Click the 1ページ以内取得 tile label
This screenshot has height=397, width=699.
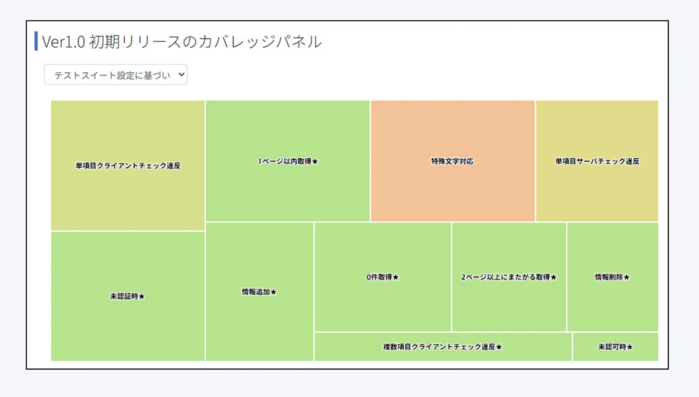[284, 161]
